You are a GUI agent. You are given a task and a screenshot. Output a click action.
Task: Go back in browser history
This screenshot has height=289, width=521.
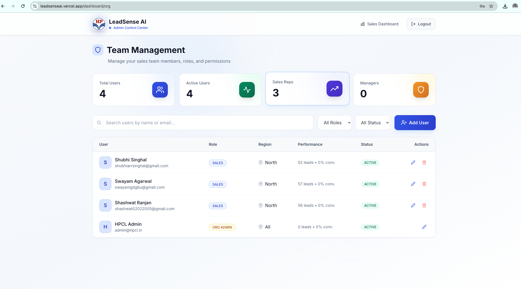click(x=3, y=6)
